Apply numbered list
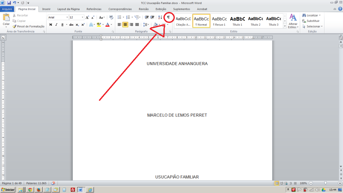The image size is (343, 193). [128, 17]
